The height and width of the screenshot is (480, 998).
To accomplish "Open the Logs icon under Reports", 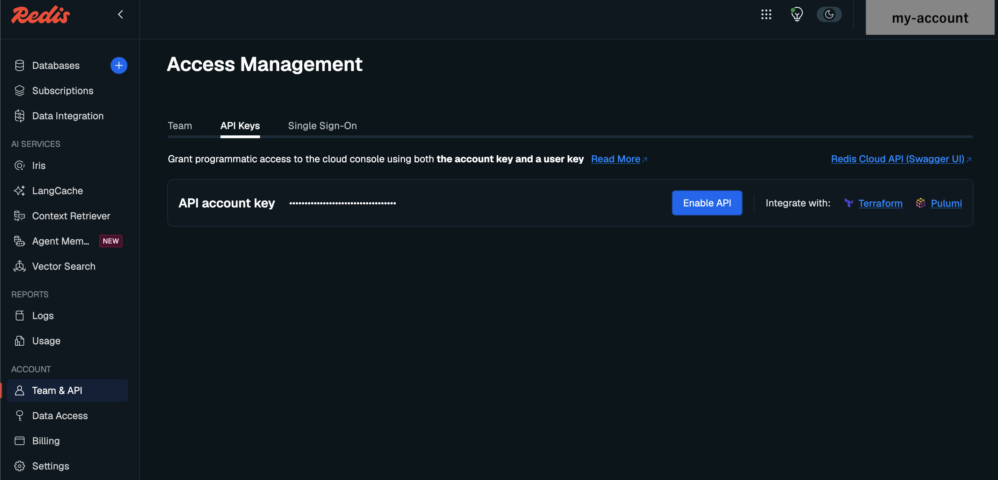I will (19, 316).
